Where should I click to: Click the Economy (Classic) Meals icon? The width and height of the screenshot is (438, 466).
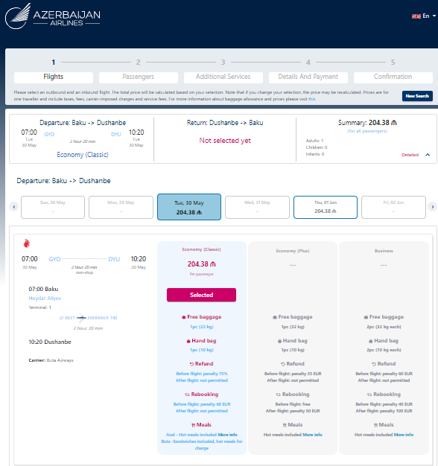click(193, 425)
